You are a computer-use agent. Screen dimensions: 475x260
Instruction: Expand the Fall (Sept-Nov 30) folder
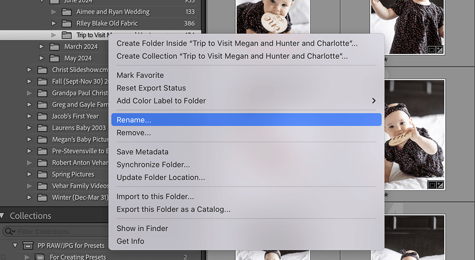pos(29,81)
